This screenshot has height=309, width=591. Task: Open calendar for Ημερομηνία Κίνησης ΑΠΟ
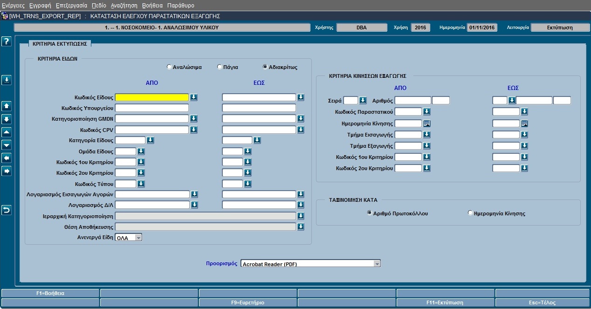(x=426, y=124)
